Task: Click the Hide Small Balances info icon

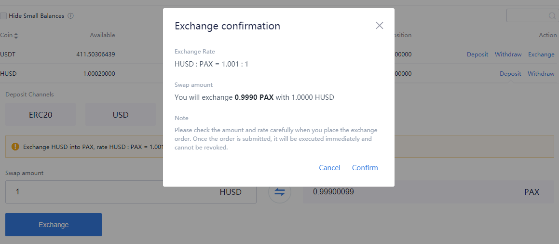Action: [x=70, y=16]
